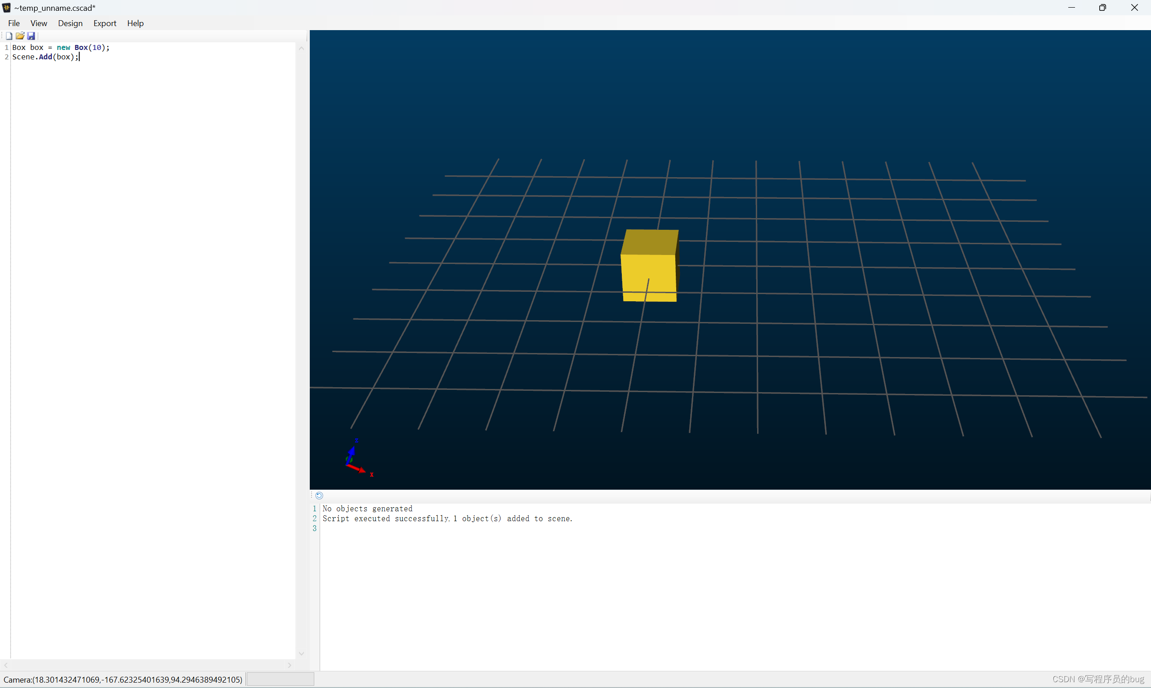Click the horizontal scrollbar left arrow
The image size is (1151, 688).
pyautogui.click(x=6, y=665)
